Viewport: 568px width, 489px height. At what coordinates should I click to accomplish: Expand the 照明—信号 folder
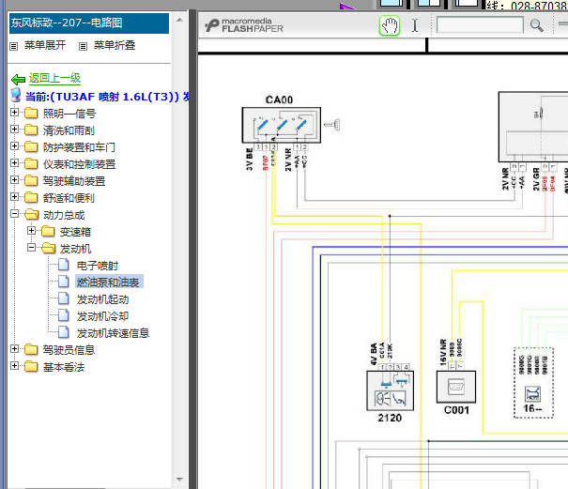(14, 113)
